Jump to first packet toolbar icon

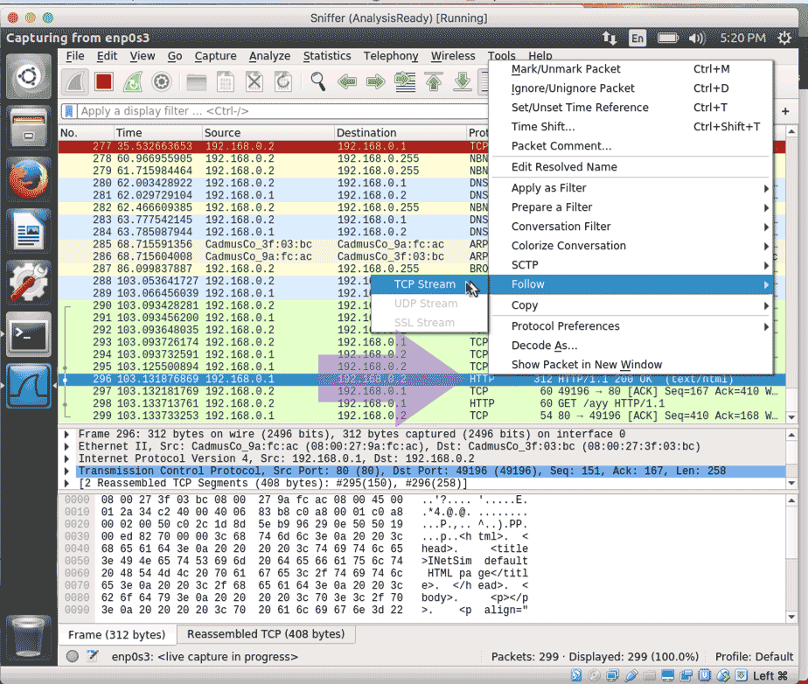tap(434, 82)
